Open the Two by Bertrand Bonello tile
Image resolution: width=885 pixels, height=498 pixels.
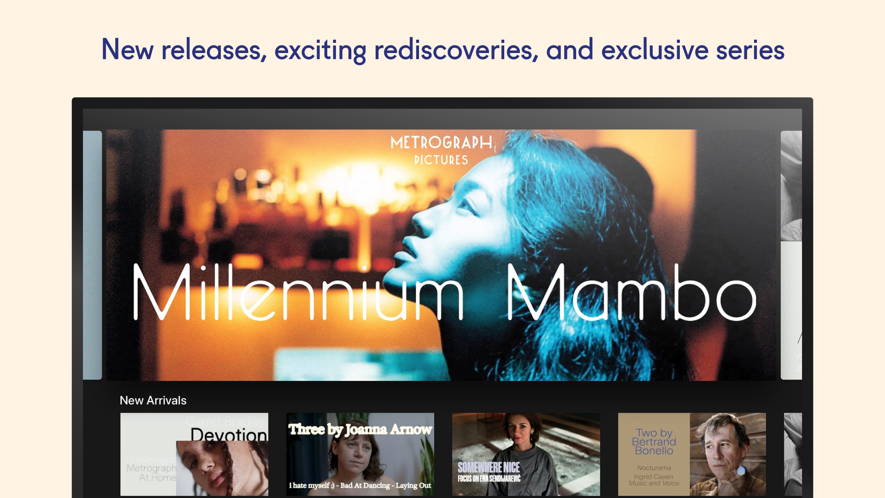tap(692, 454)
